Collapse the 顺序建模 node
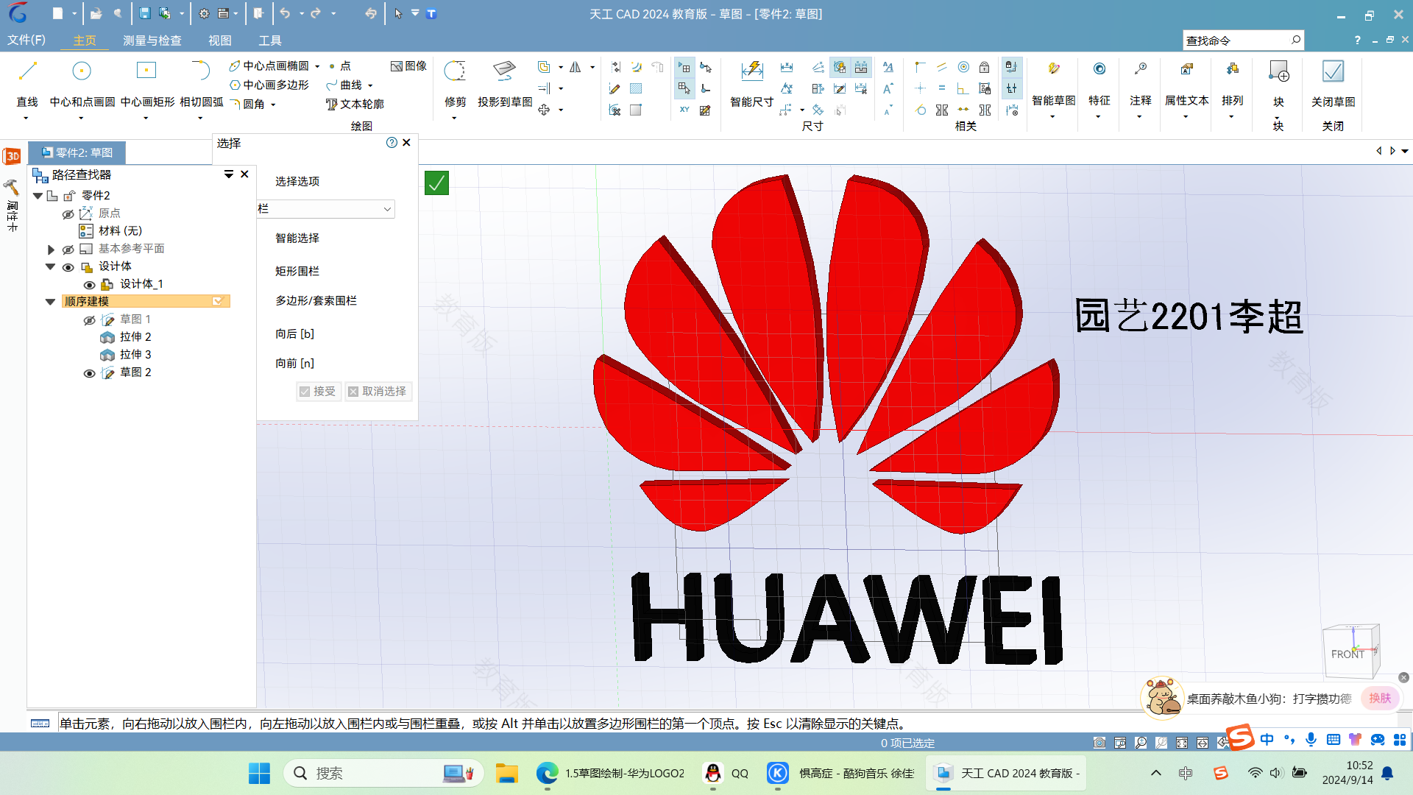Image resolution: width=1413 pixels, height=795 pixels. click(x=50, y=302)
